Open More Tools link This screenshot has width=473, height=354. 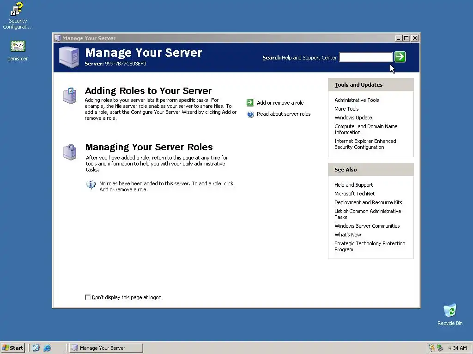tap(346, 109)
